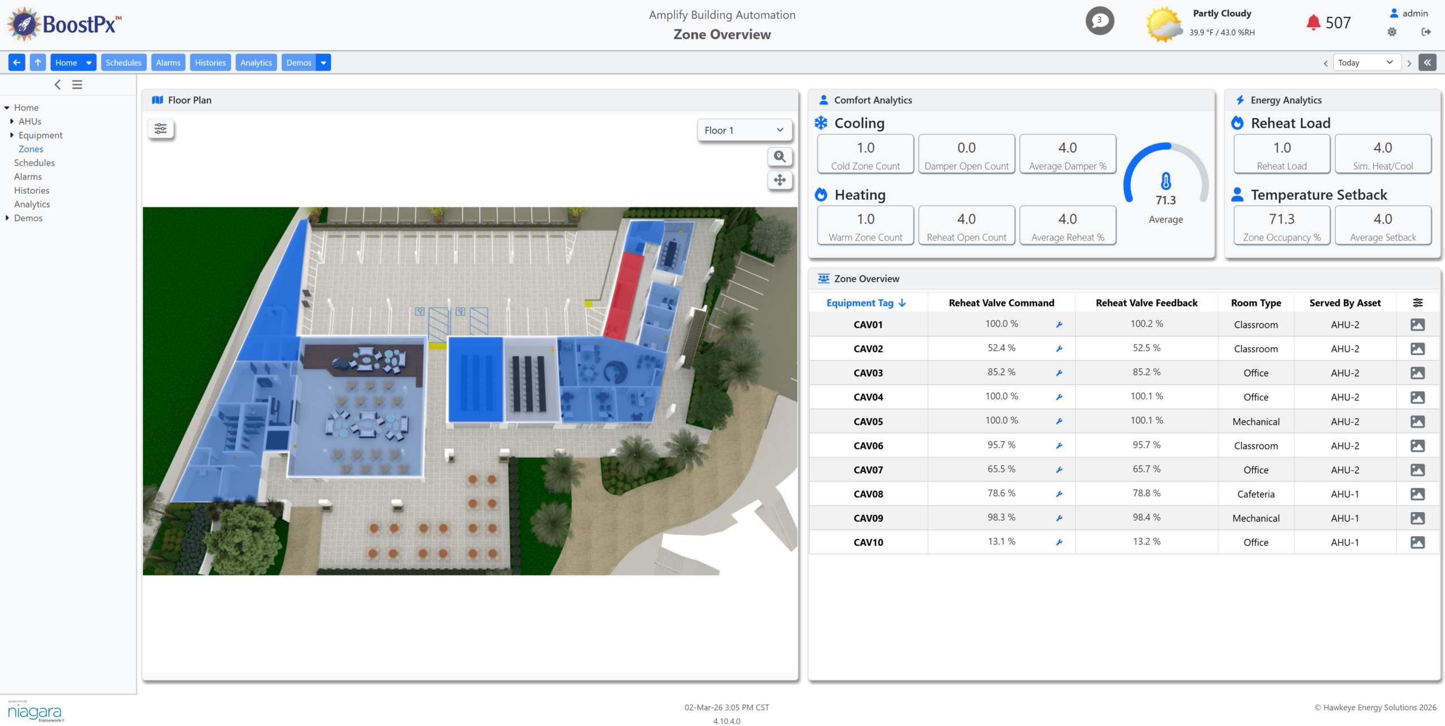
Task: Open the CAV01 row image icon
Action: pyautogui.click(x=1417, y=325)
